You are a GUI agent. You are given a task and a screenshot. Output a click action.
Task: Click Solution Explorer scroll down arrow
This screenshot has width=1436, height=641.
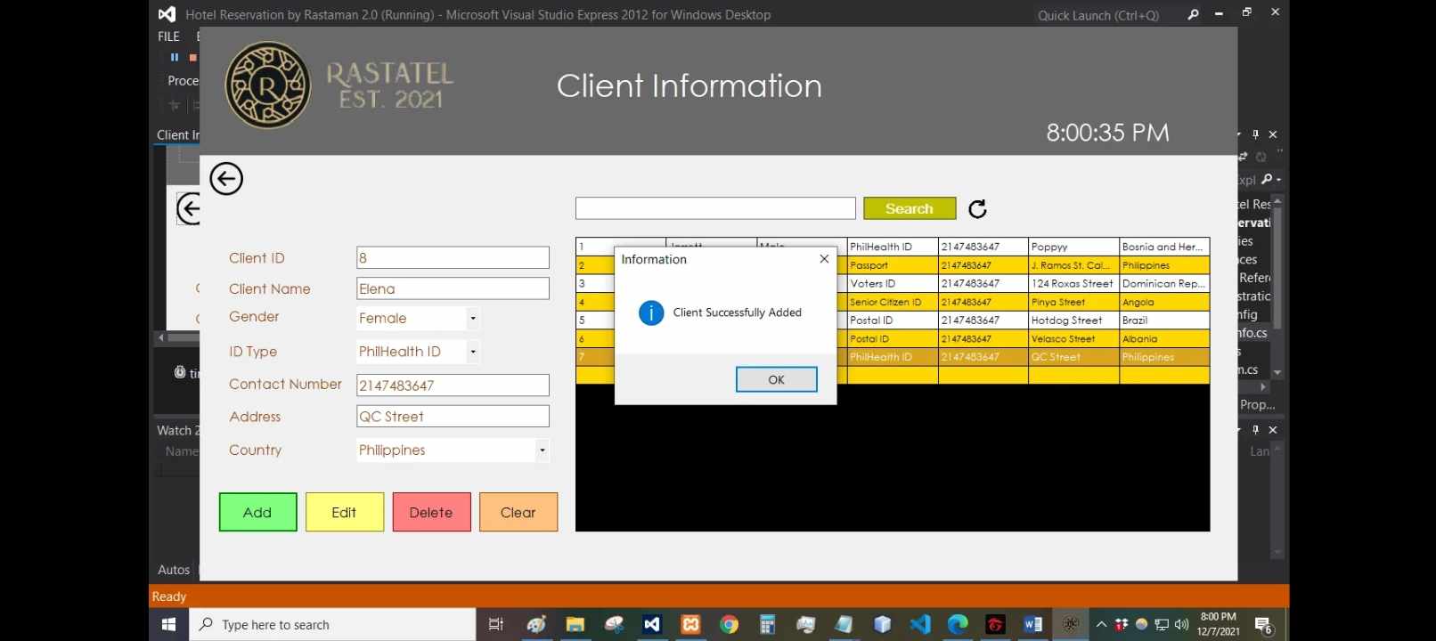[1277, 372]
